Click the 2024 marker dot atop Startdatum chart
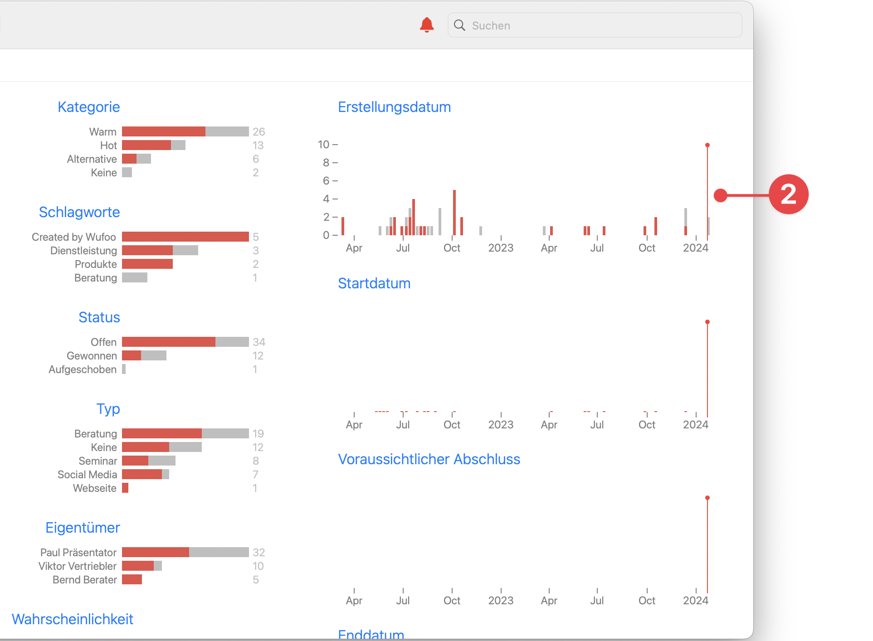This screenshot has width=873, height=641. (x=707, y=322)
